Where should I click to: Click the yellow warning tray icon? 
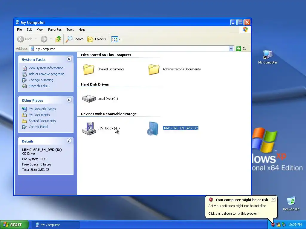click(x=278, y=225)
